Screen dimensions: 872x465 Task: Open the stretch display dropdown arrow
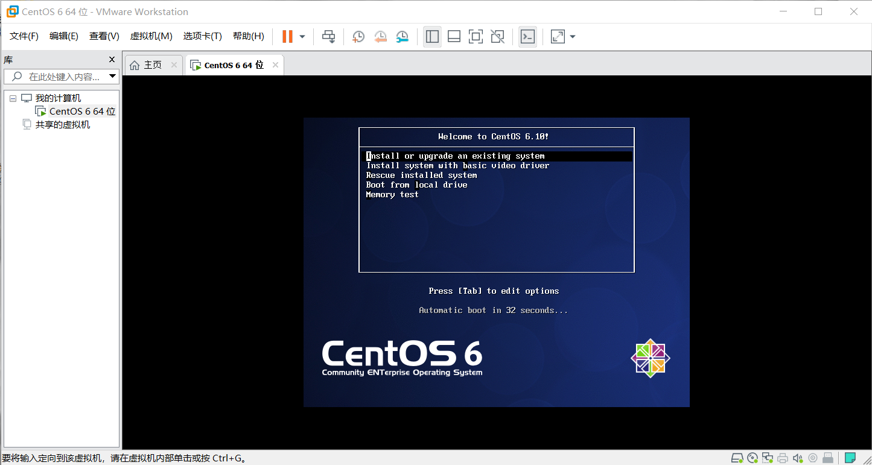(x=573, y=37)
